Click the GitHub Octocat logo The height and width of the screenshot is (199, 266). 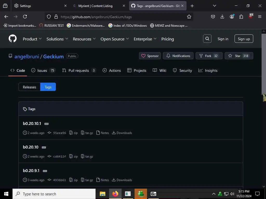13,39
